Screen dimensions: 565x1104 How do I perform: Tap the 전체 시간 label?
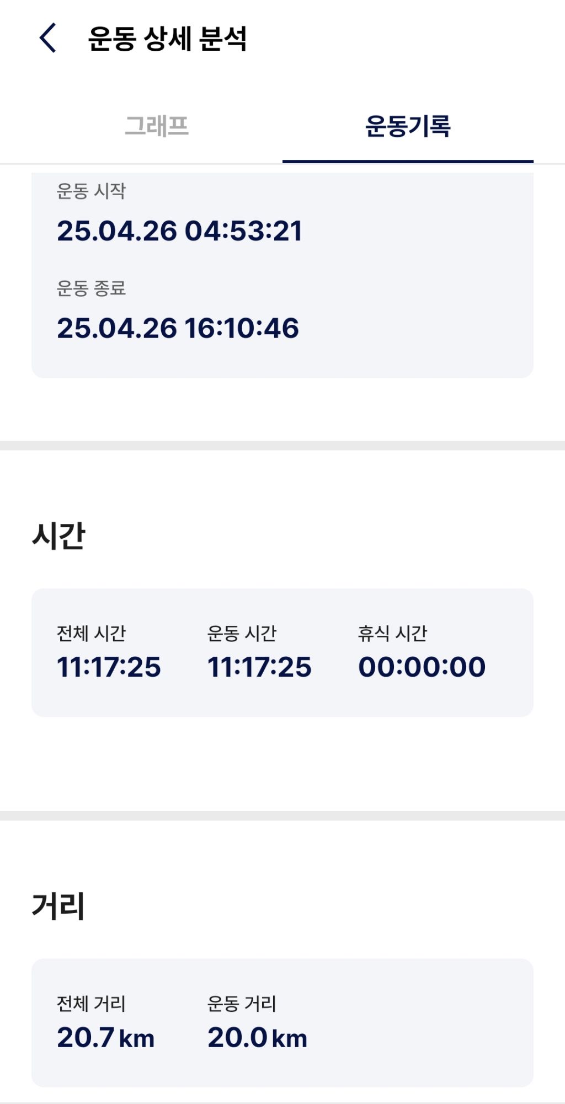tap(91, 633)
